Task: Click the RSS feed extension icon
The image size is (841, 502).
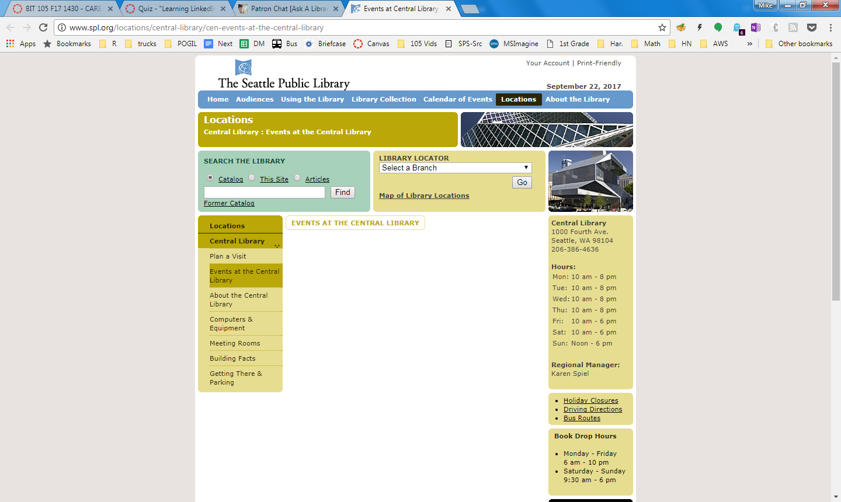Action: 793,27
